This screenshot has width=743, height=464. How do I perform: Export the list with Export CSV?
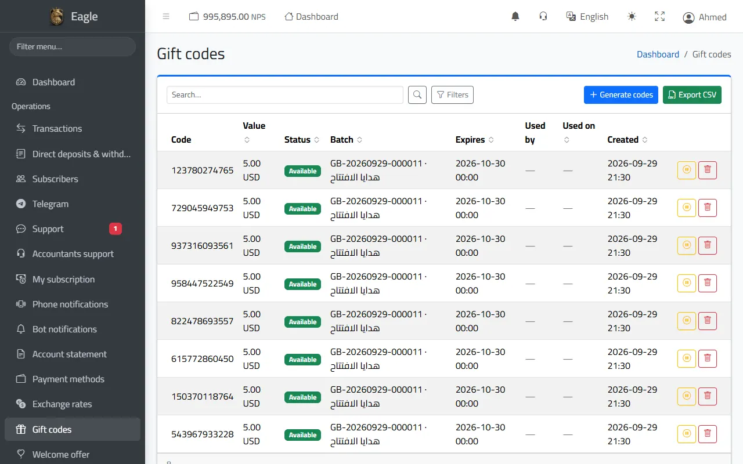coord(692,95)
